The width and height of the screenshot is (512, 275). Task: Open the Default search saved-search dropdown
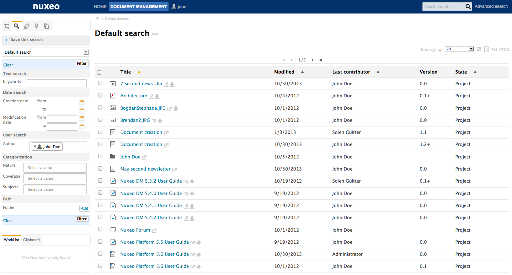(46, 52)
